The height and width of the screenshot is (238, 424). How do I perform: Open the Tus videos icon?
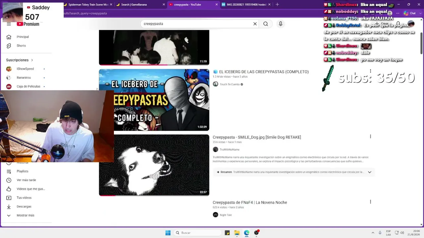click(9, 198)
